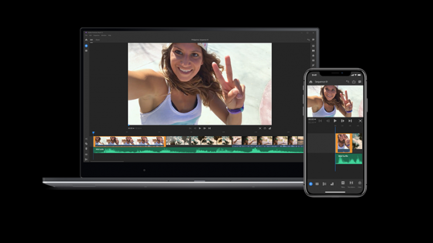Tap the Transitions tool on the phone toolbar
Image resolution: width=433 pixels, height=243 pixels.
pos(351,183)
